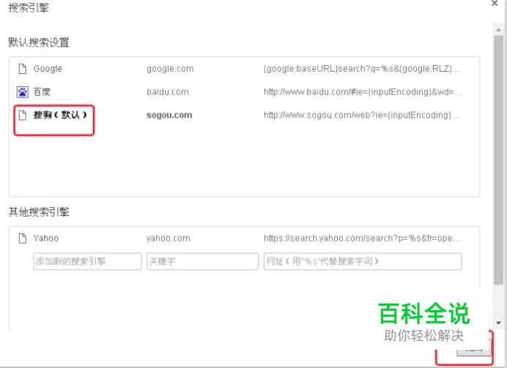Click the www.sogou.com/web URL text
The height and width of the screenshot is (368, 507).
[x=361, y=116]
